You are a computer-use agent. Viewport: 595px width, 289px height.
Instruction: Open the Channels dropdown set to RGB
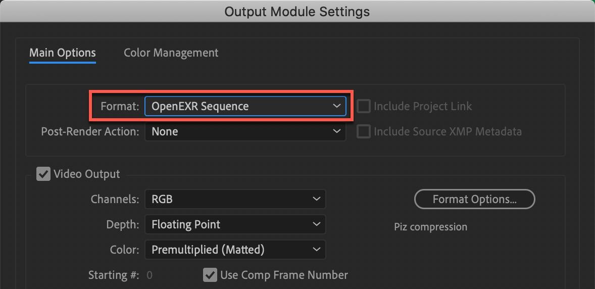(235, 199)
